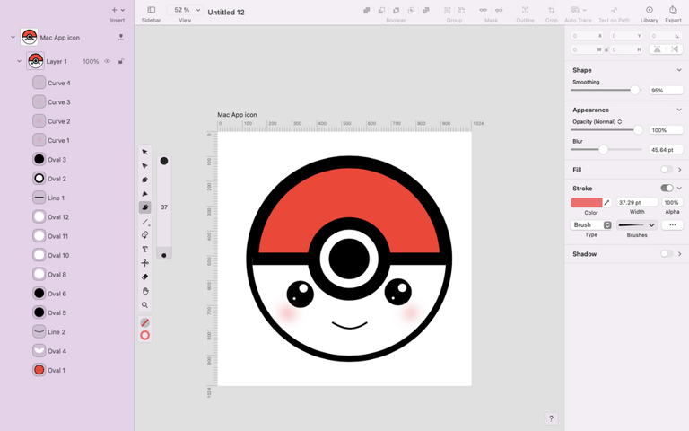Collapse the Shape section chevron
Image resolution: width=689 pixels, height=431 pixels.
pos(679,70)
